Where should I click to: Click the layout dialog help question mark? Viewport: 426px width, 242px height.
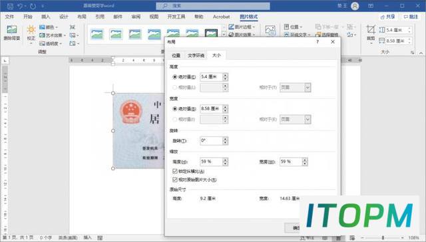tap(318, 42)
